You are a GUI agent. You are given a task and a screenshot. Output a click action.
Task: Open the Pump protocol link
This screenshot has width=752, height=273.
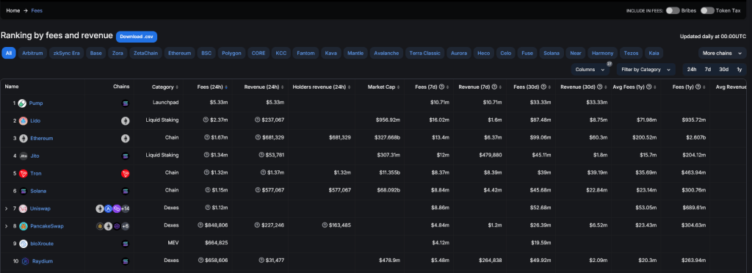click(x=36, y=103)
